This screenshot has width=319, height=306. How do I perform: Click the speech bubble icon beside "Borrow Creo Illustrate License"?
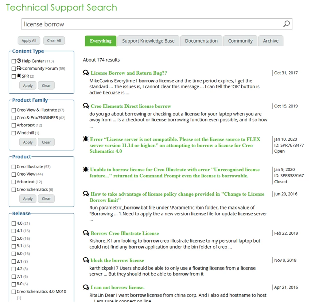[85, 233]
